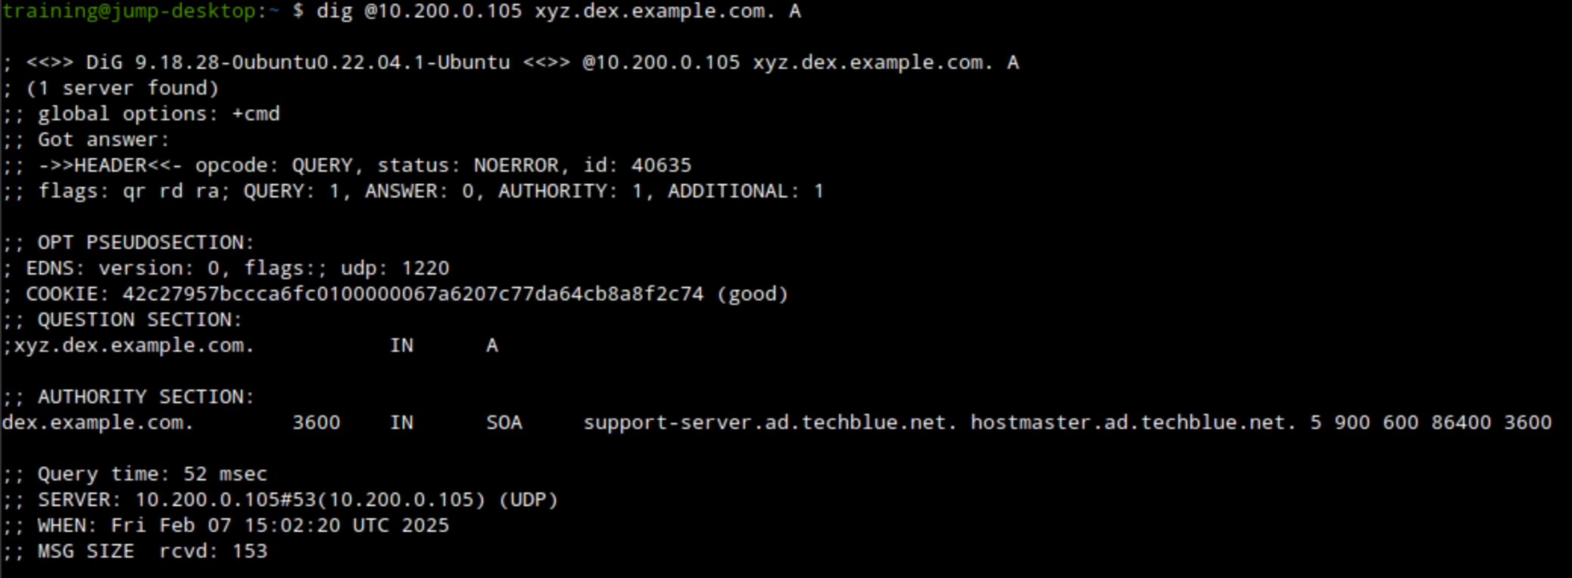Viewport: 1572px width, 578px height.
Task: Click the "global options: +cmd" line
Action: [x=158, y=114]
